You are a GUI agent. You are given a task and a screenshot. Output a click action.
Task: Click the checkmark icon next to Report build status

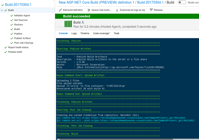point(6,48)
